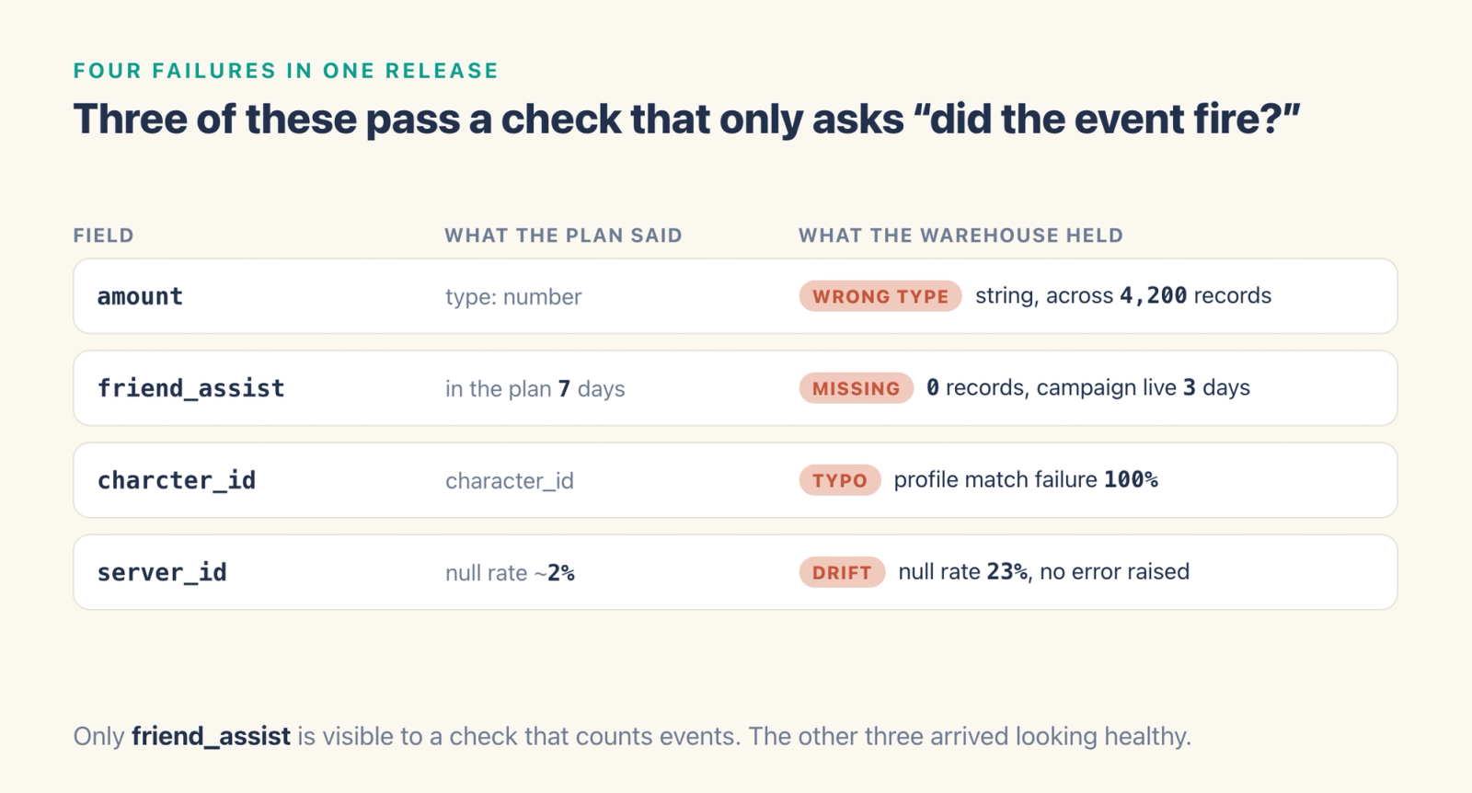The width and height of the screenshot is (1472, 793).
Task: Select the server_id row label
Action: coord(162,572)
